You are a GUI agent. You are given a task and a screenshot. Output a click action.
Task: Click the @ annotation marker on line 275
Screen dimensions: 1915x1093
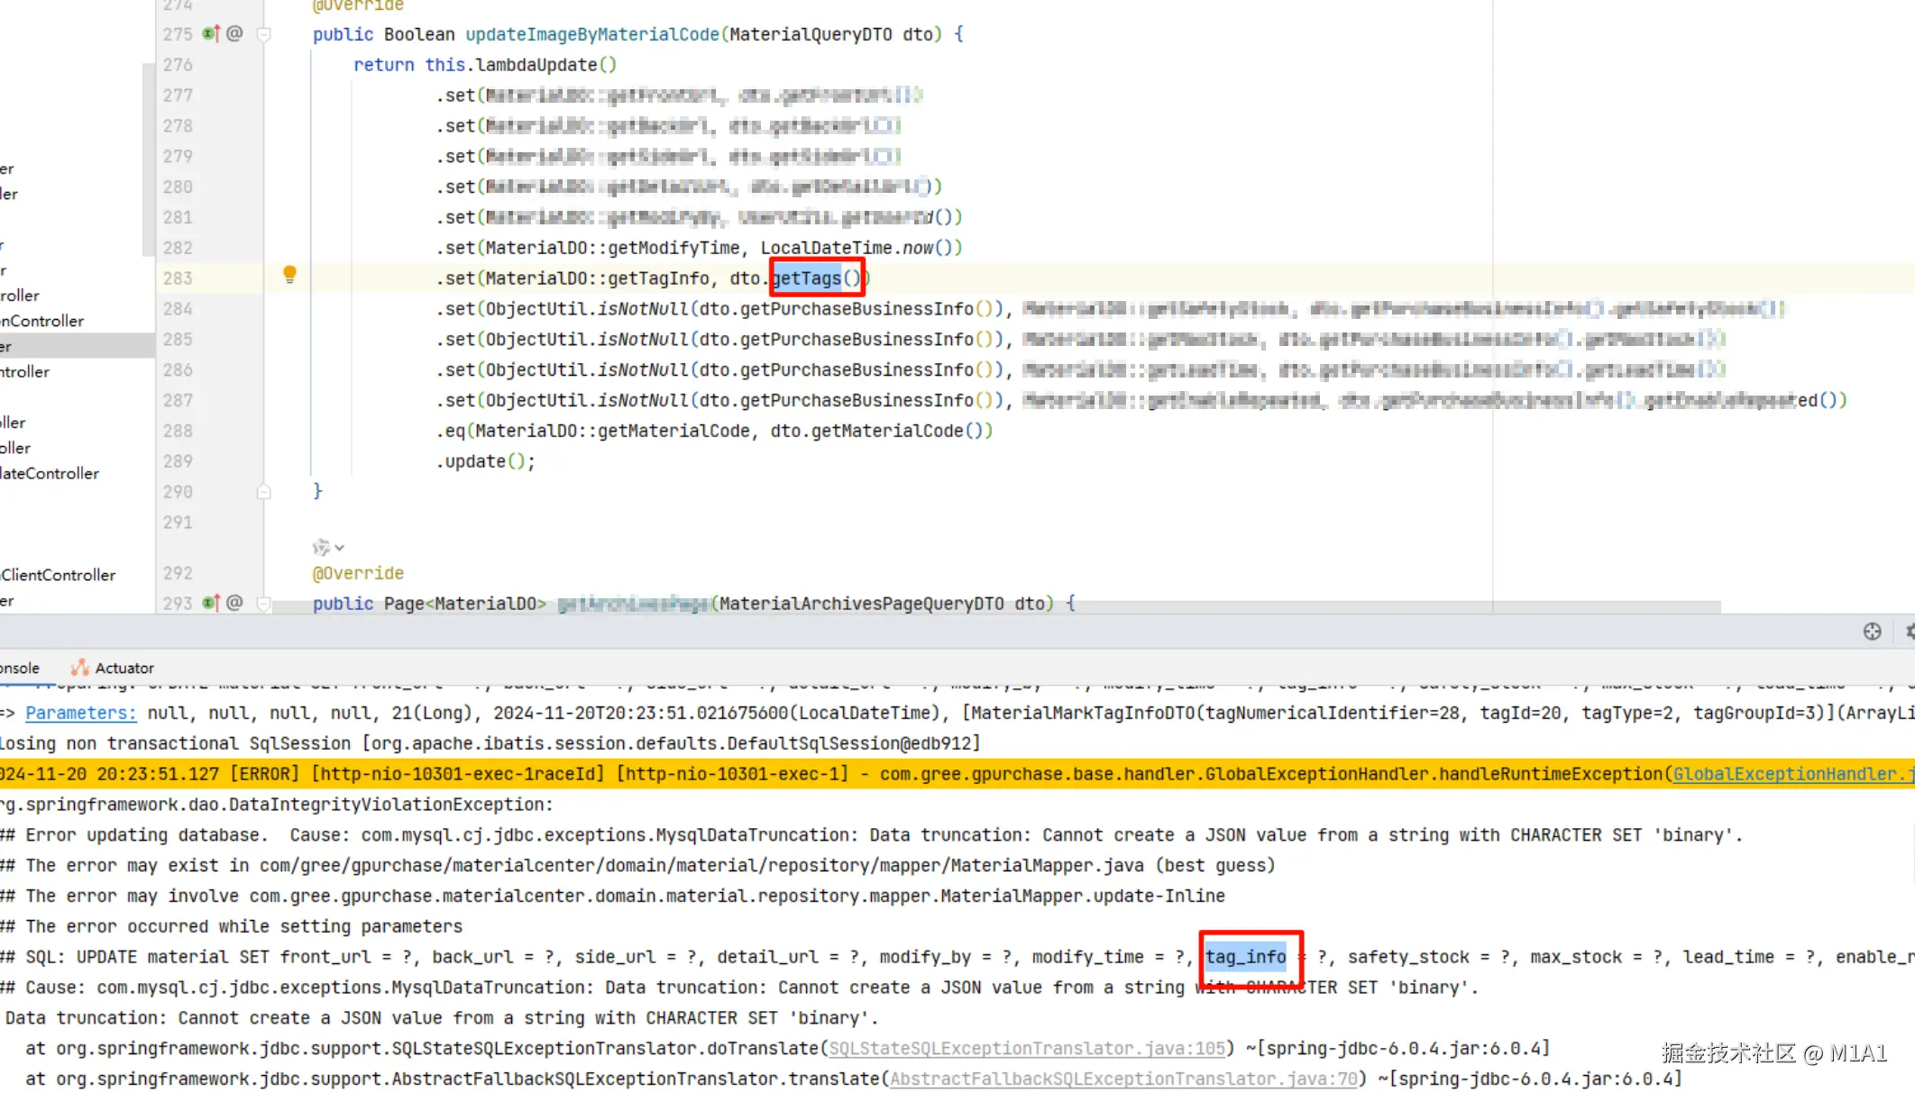click(x=234, y=33)
